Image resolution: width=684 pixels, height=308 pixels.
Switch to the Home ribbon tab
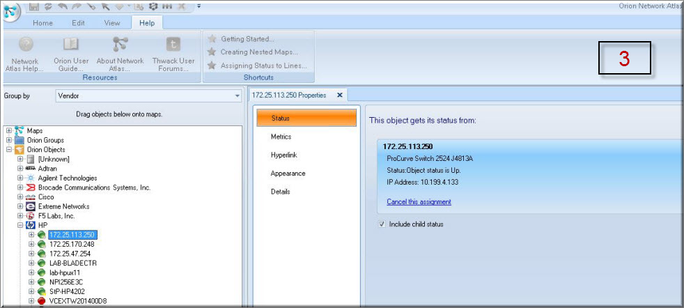[x=42, y=23]
